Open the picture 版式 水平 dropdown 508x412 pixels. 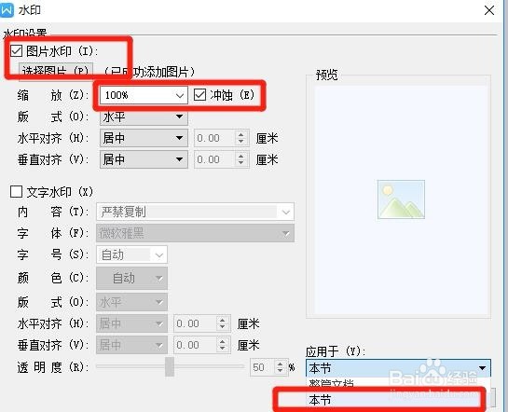point(144,117)
